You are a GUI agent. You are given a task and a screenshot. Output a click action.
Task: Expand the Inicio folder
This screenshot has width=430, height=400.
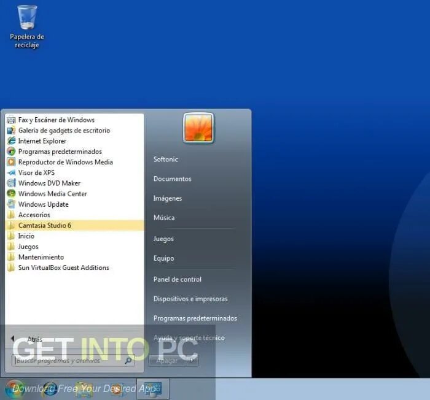74,236
